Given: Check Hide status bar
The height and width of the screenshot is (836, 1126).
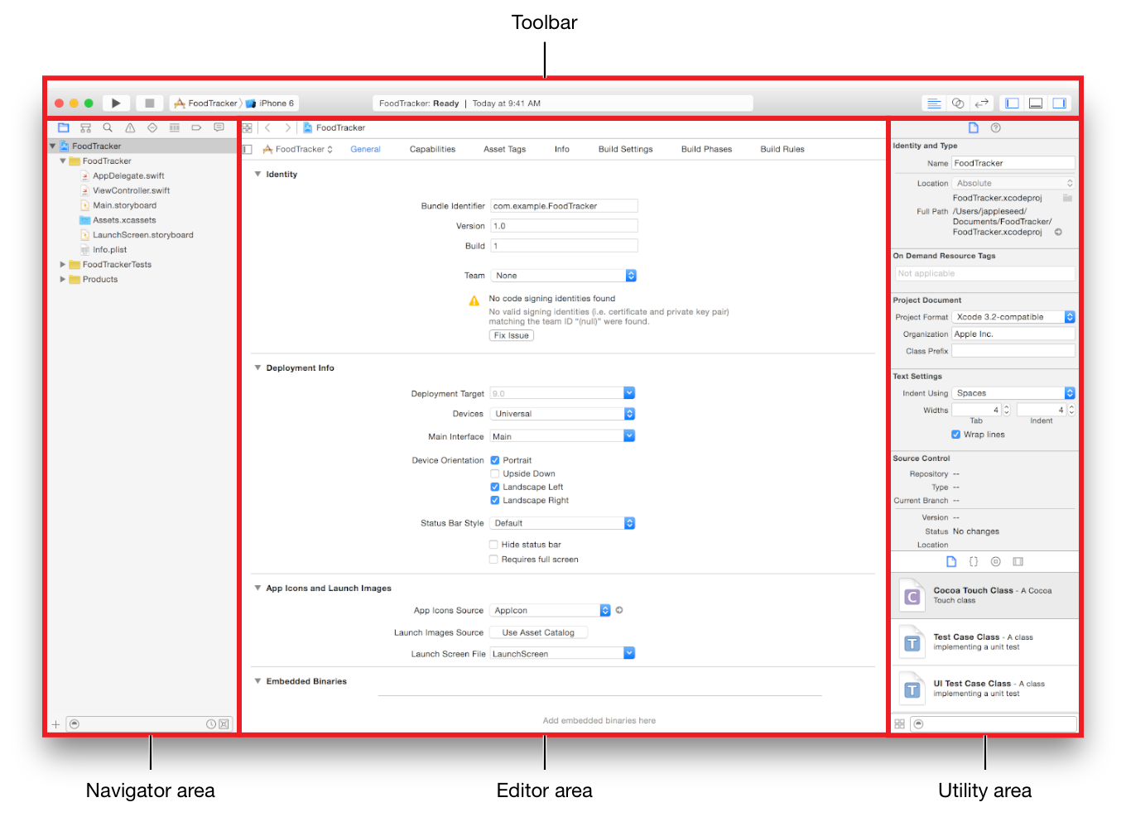Looking at the screenshot, I should (493, 545).
